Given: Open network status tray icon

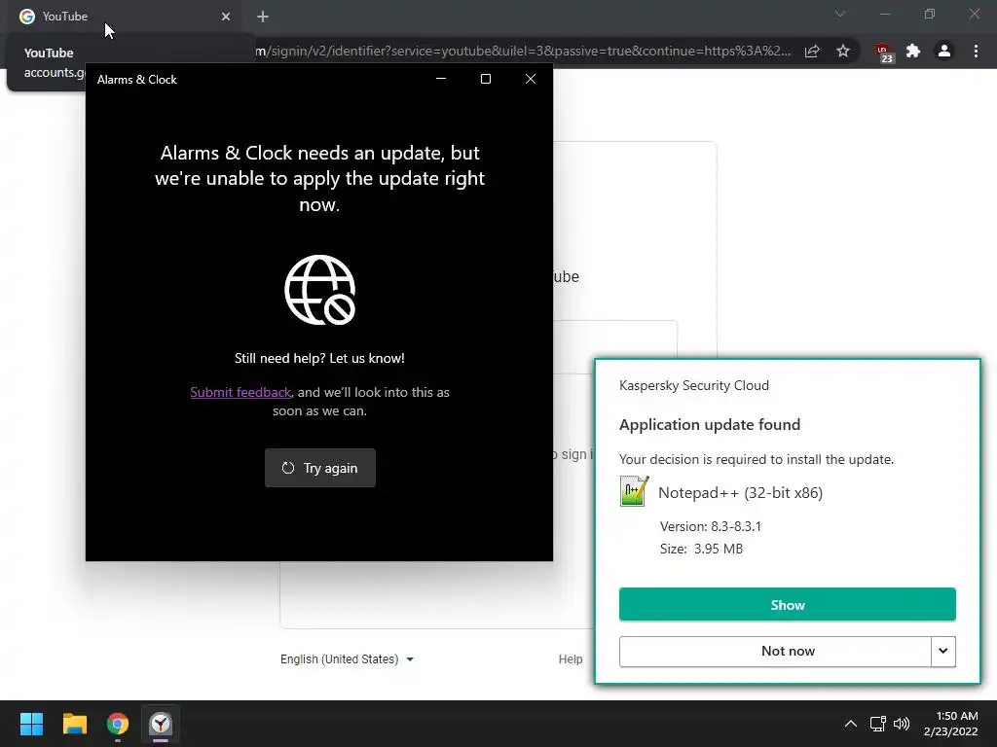Looking at the screenshot, I should pos(878,724).
